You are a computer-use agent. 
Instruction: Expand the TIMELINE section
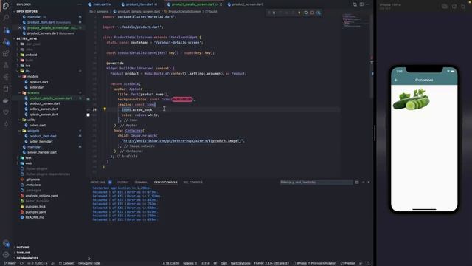(23, 253)
